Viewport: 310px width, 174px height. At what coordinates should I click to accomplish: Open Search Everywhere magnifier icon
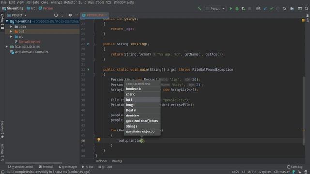306,9
